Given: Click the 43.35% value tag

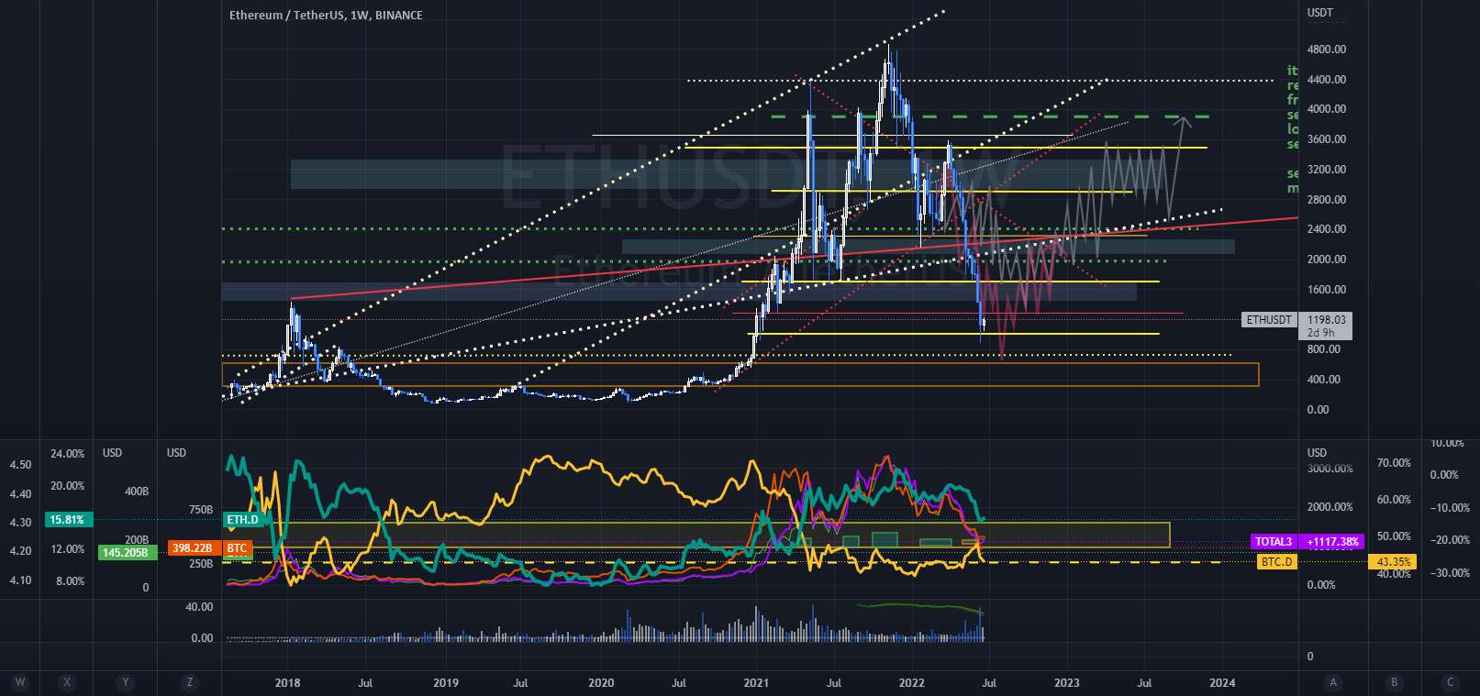Looking at the screenshot, I should 1392,561.
